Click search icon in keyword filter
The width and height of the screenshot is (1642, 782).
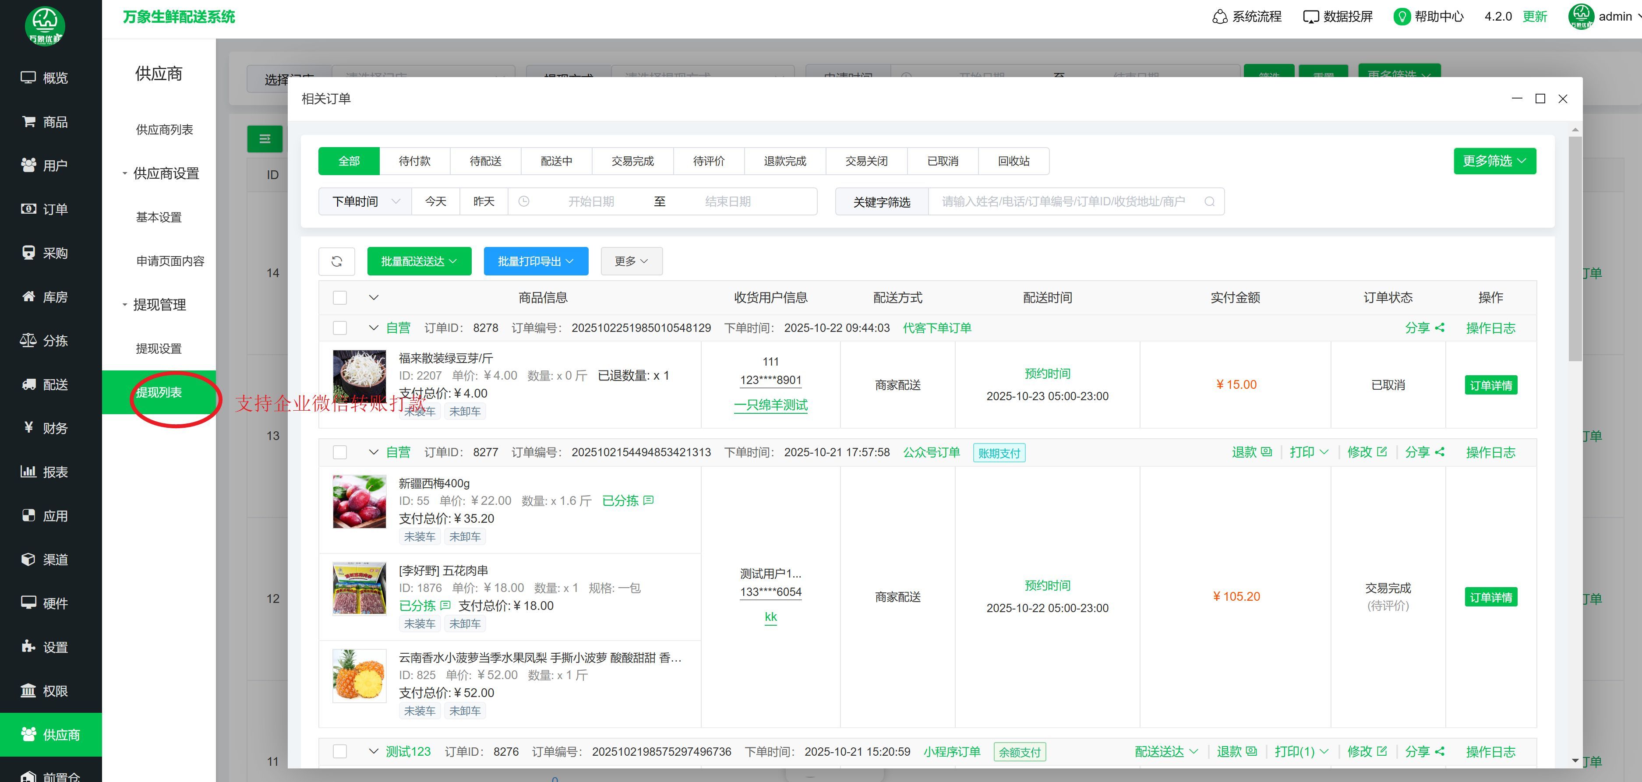pyautogui.click(x=1209, y=202)
